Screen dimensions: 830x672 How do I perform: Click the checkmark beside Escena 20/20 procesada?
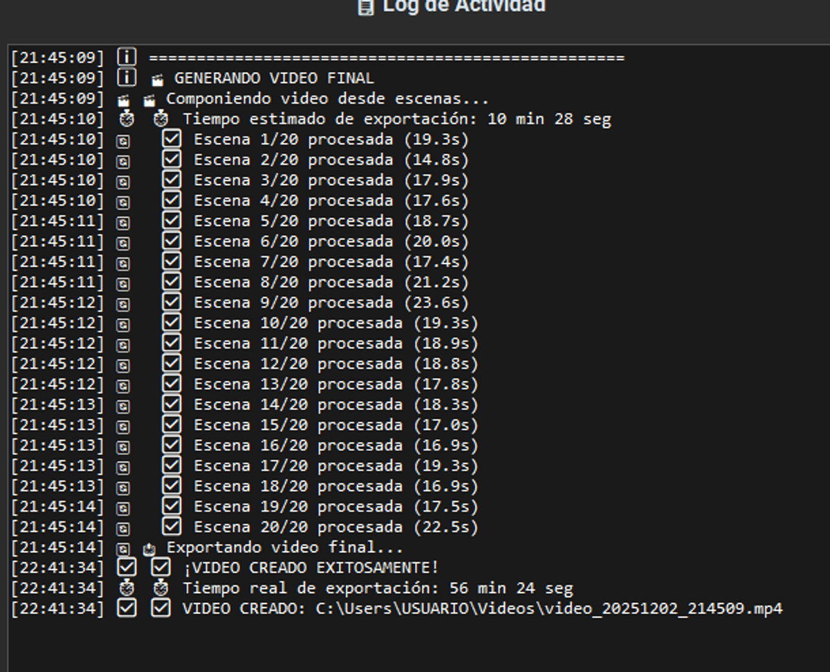[172, 527]
